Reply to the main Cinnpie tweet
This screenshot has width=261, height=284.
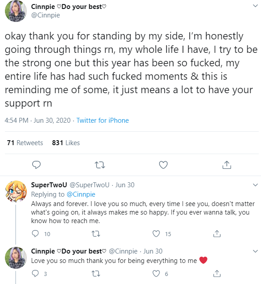coord(36,165)
